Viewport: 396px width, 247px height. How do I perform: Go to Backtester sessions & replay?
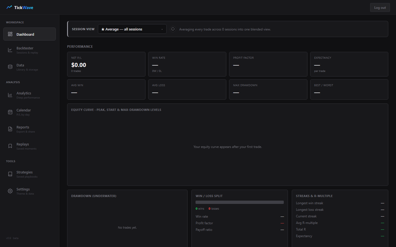pos(29,50)
